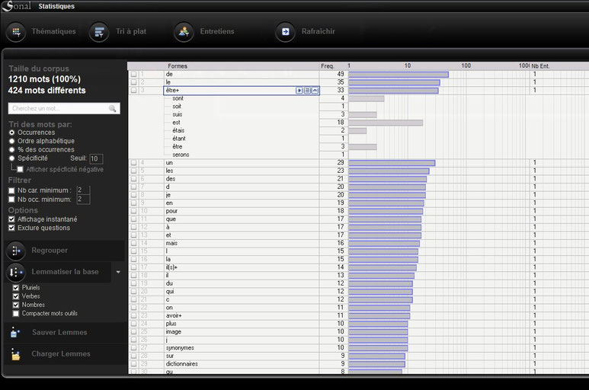Click the play arrow icon on être+ row
Screen dimensions: 589x390
299,91
